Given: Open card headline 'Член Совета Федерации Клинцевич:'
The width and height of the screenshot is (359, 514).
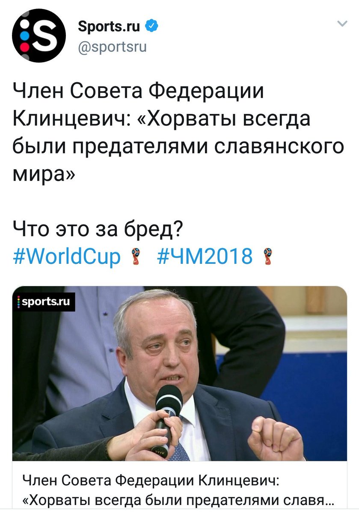Looking at the screenshot, I should [149, 481].
